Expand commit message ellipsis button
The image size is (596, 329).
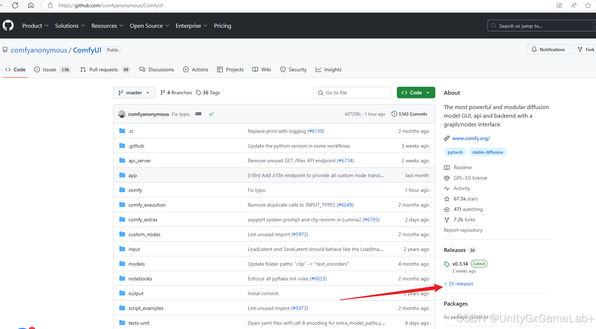coord(198,114)
